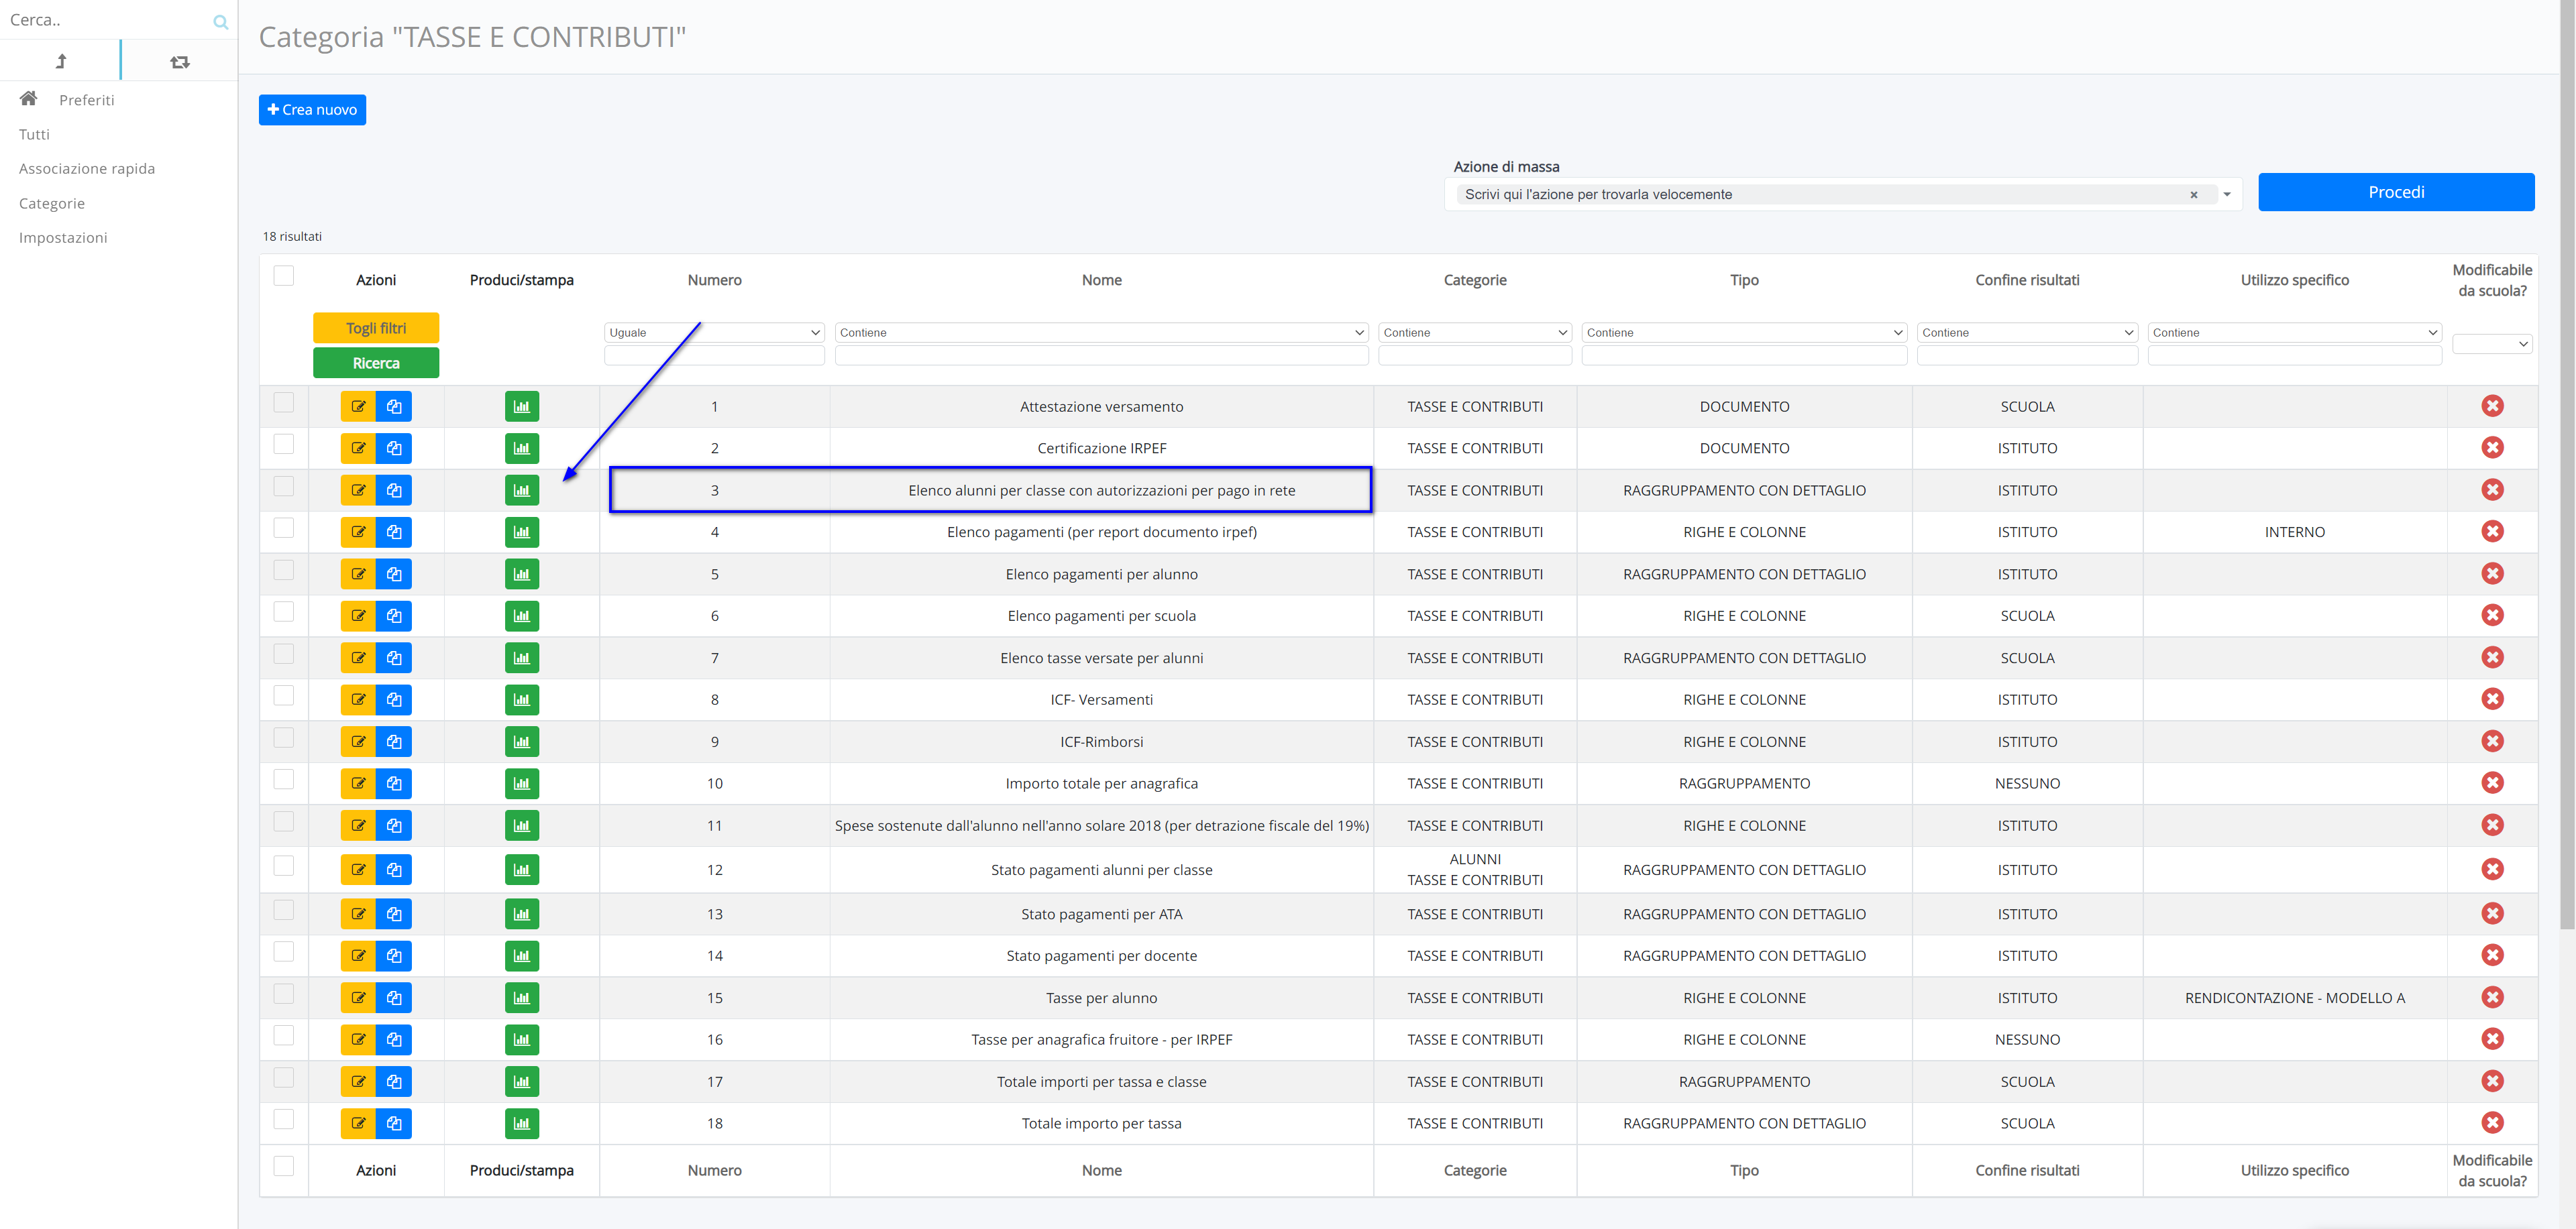
Task: Click the Procedi button
Action: 2396,192
